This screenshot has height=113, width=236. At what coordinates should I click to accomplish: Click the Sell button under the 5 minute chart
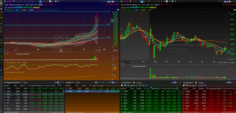[128, 62]
